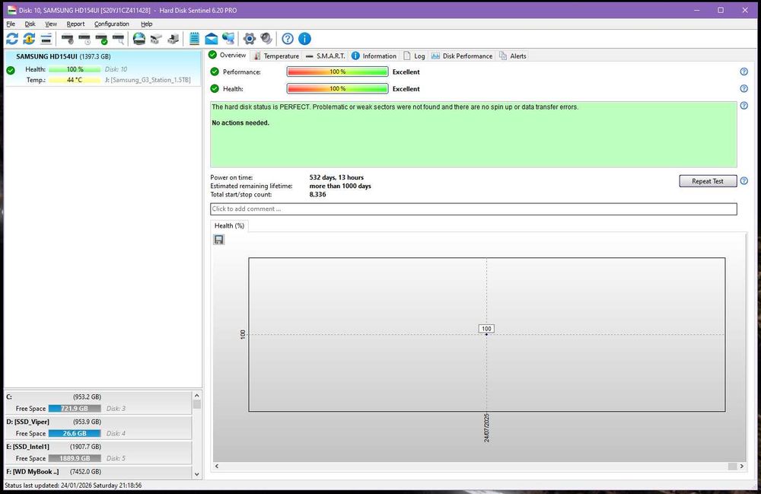Click the 'more than 1000 days' lifetime value
This screenshot has width=761, height=494.
point(340,186)
